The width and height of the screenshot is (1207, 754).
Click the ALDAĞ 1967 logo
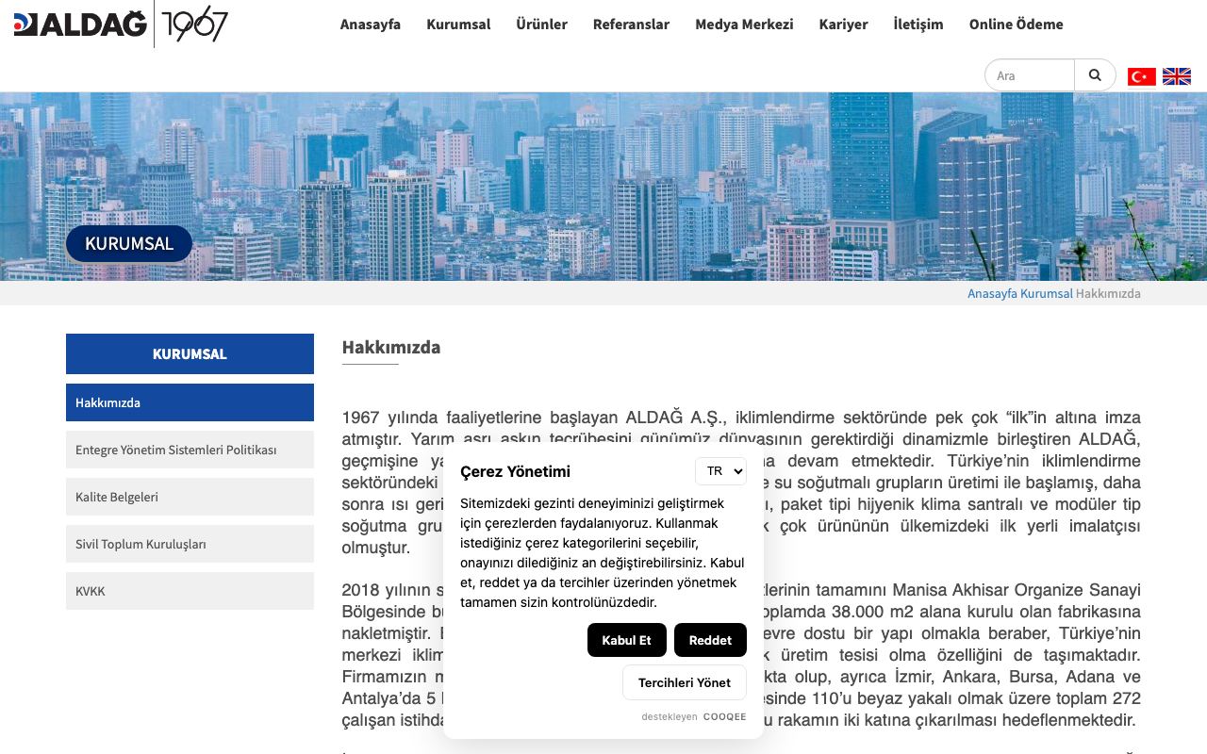coord(122,24)
